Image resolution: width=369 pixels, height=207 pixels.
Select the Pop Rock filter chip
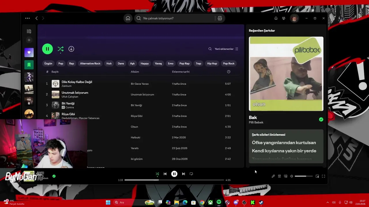229,64
